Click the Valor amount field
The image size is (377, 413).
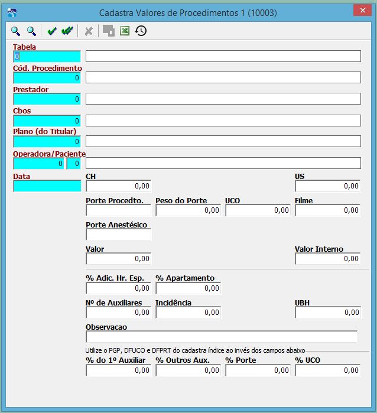tap(118, 259)
